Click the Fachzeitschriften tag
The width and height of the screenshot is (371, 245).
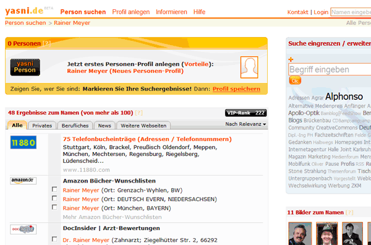click(x=334, y=135)
